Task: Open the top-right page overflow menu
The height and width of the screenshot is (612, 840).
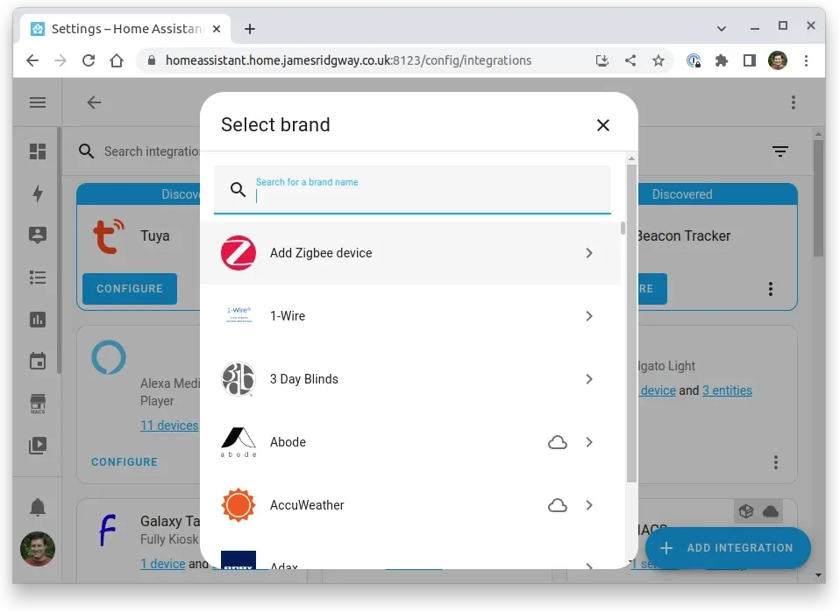Action: [x=794, y=102]
